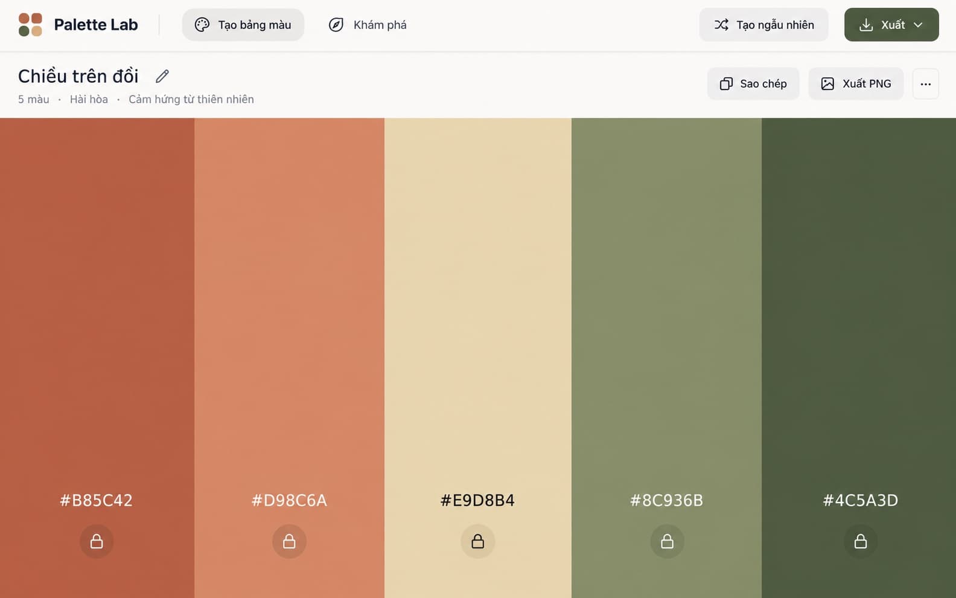Click the pencil icon to rename palette

click(x=162, y=76)
